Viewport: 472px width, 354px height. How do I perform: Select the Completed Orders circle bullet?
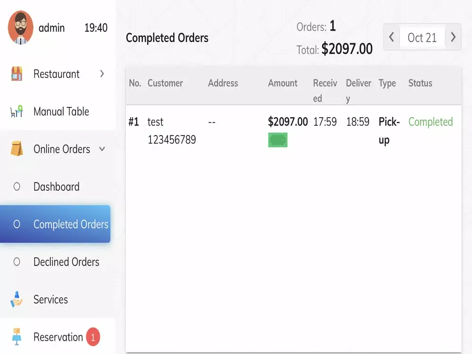coord(17,224)
